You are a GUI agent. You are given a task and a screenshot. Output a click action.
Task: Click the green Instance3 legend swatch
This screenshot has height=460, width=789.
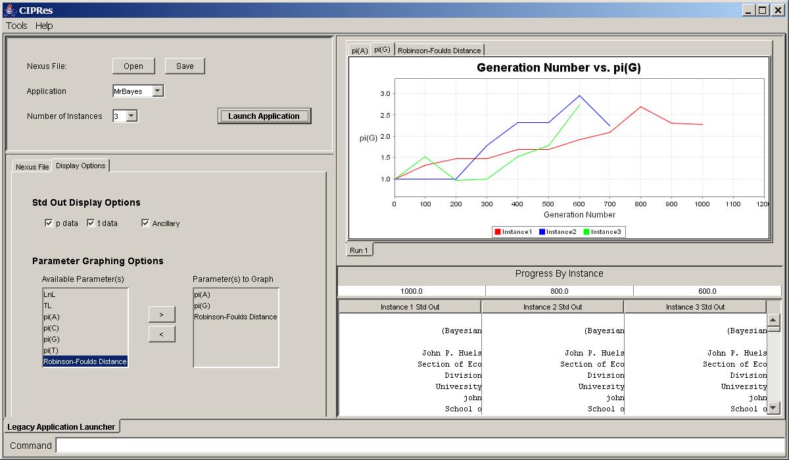586,232
